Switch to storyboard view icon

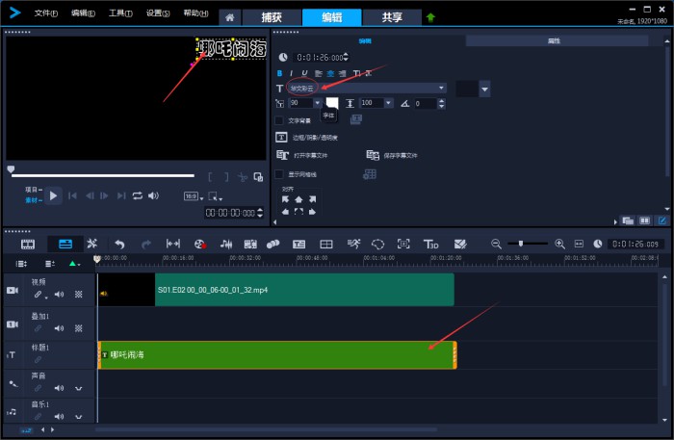28,245
